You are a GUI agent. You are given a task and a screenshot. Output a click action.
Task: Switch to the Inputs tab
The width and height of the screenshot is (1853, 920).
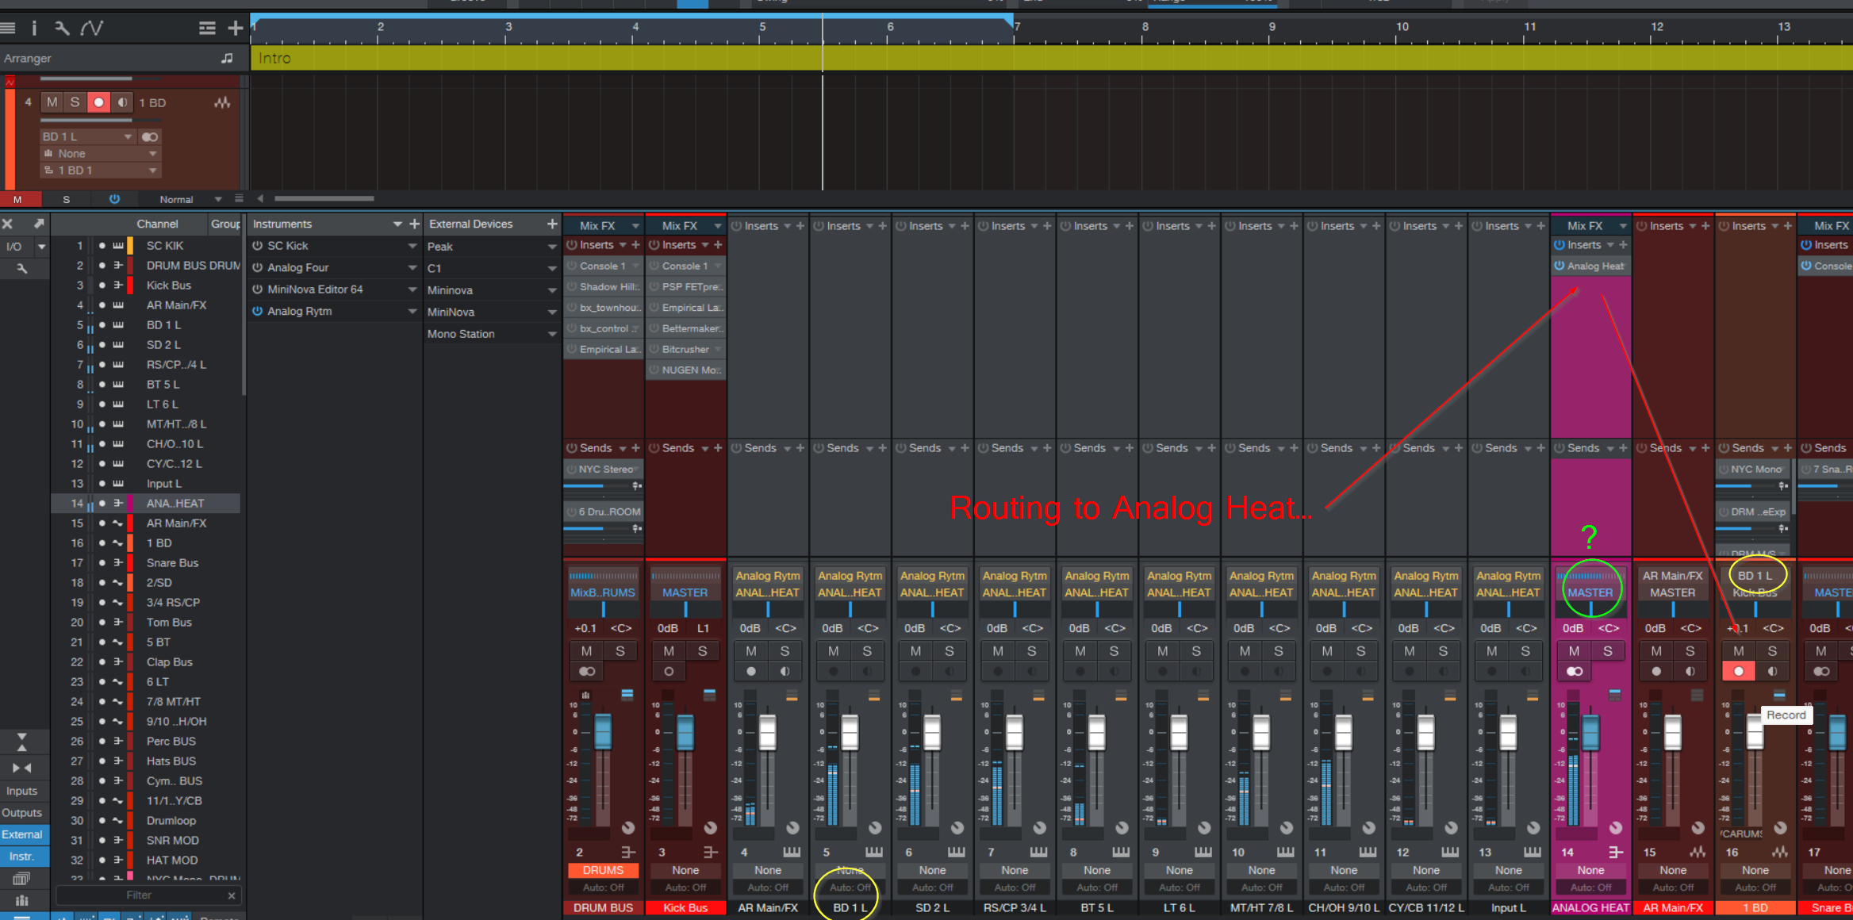pos(22,791)
